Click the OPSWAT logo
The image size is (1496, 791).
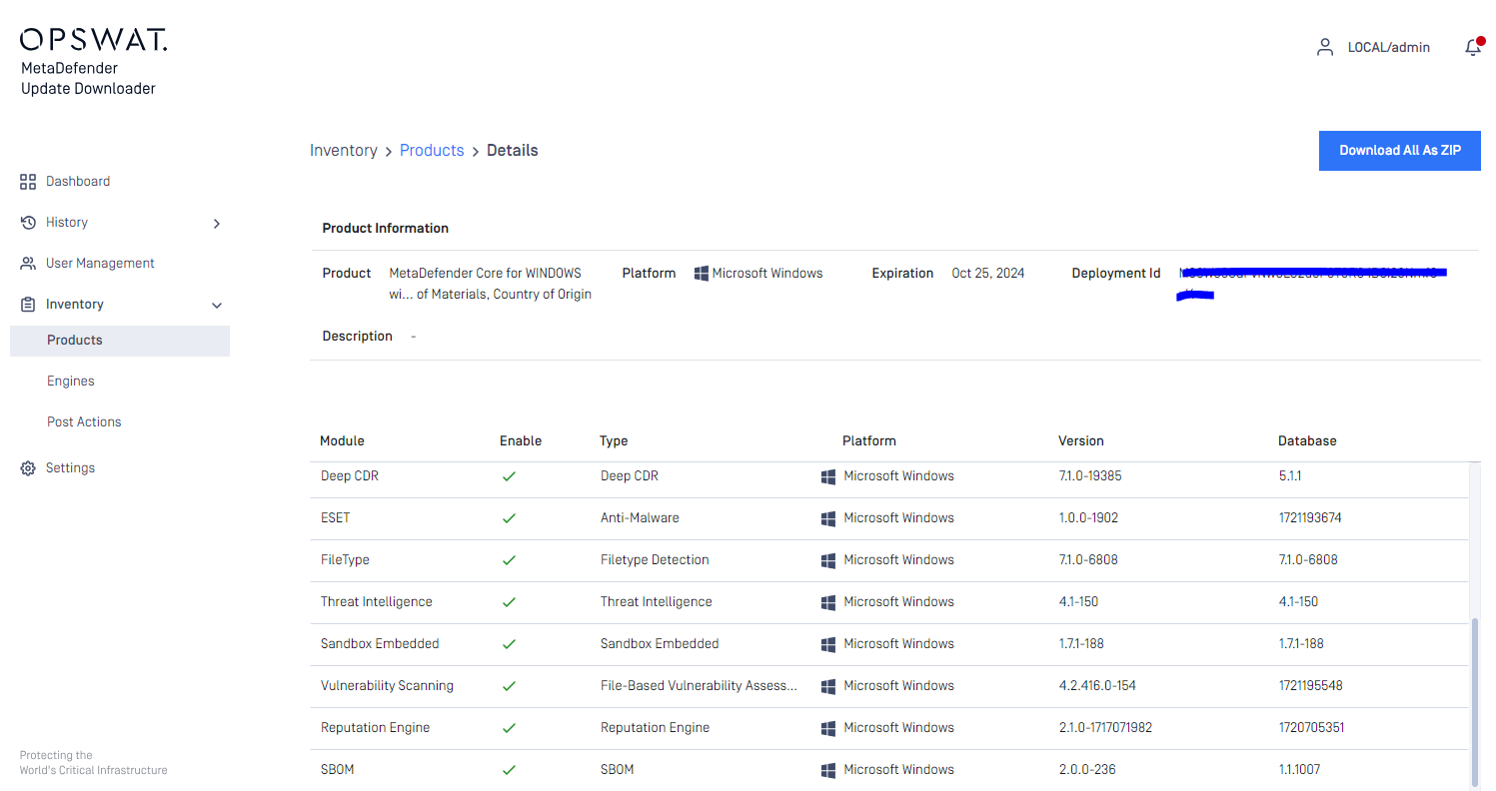(94, 39)
